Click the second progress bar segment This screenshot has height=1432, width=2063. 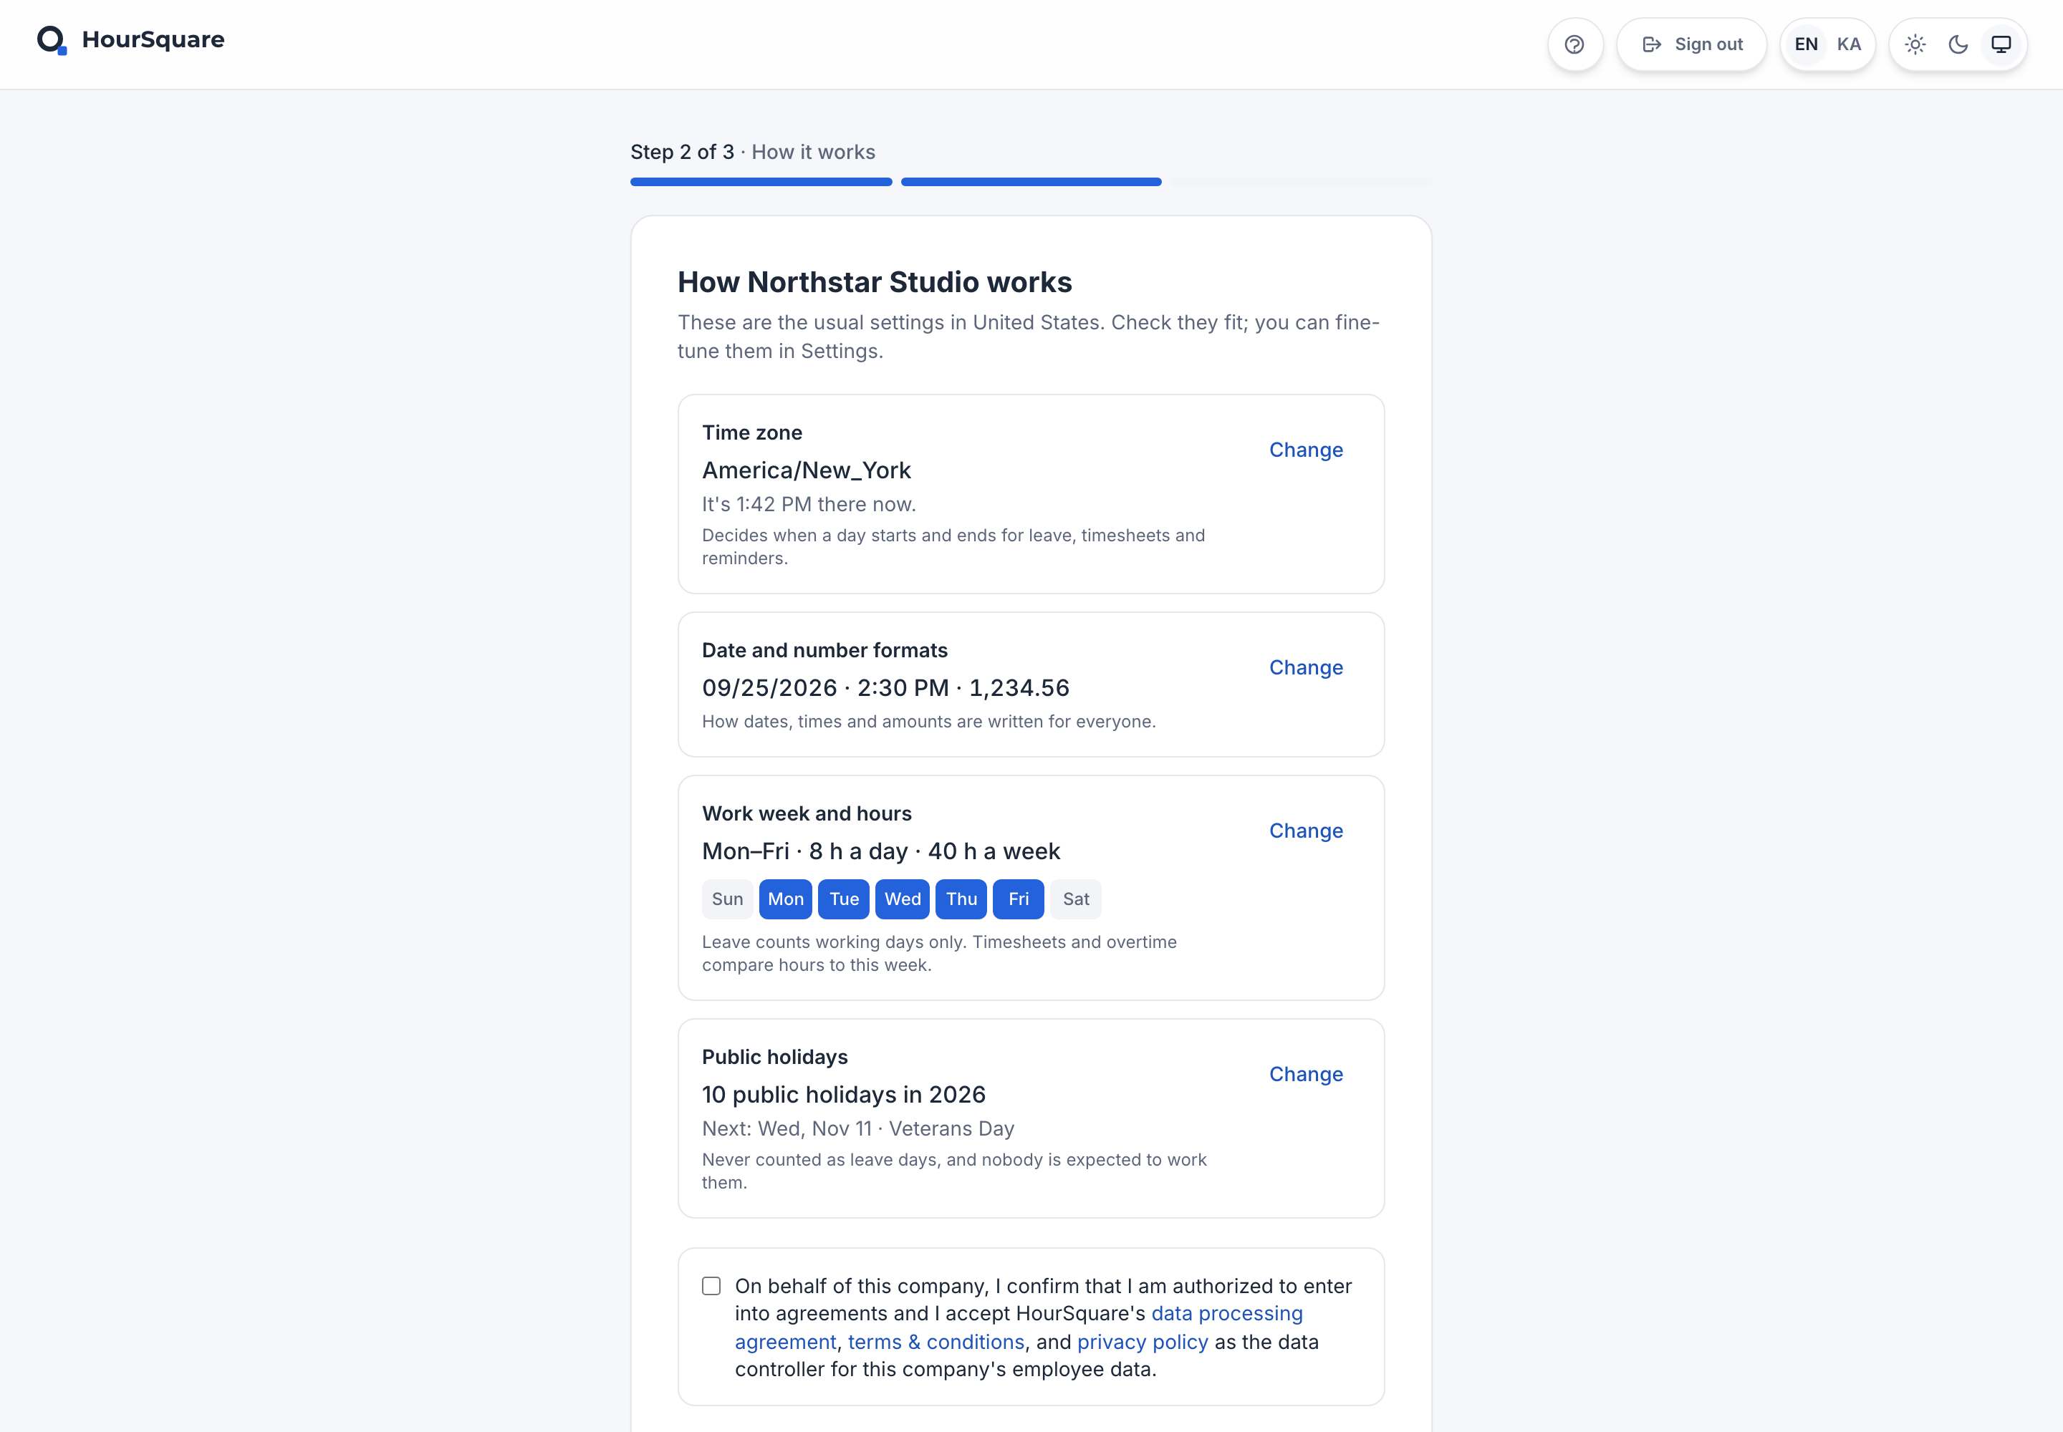click(1031, 182)
